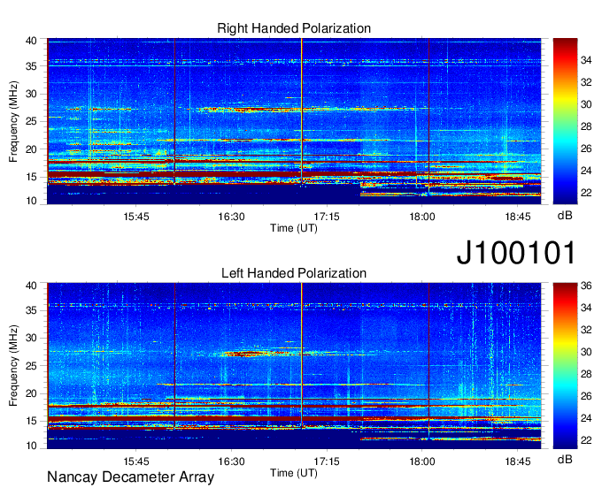Click dB label under Left Handed colorbar
Screen dimensions: 602x488
click(565, 459)
